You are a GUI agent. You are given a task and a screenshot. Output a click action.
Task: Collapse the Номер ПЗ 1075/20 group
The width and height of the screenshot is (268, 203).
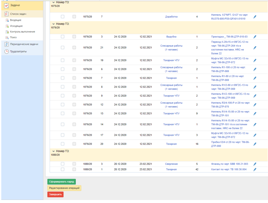(x=53, y=3)
